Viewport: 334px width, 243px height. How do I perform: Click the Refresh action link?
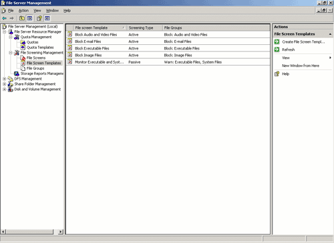(289, 50)
